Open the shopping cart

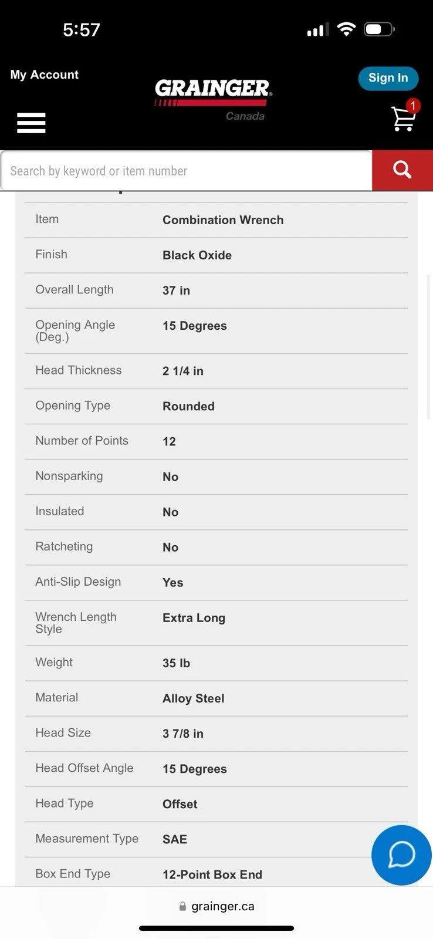(403, 118)
